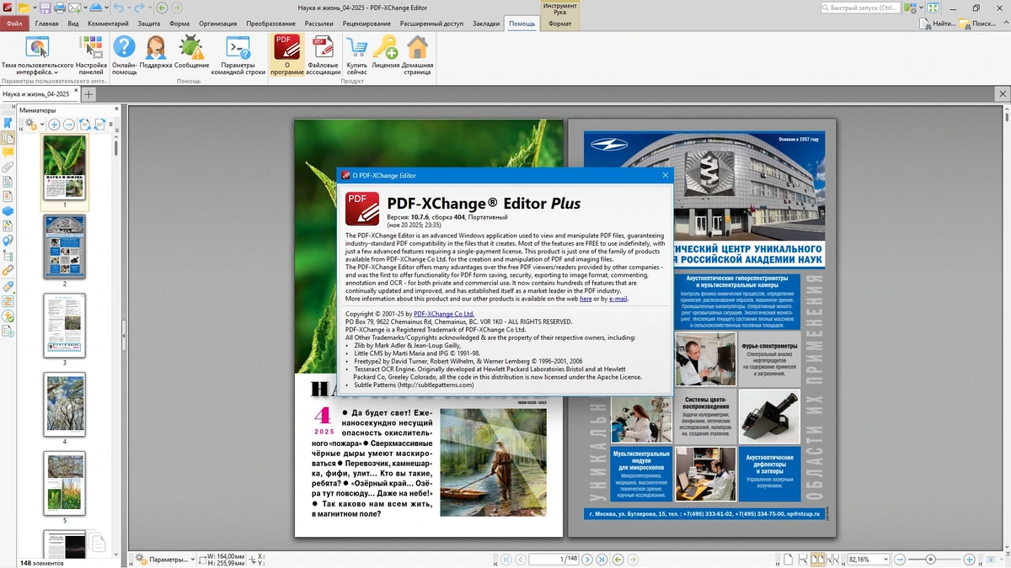Switch to the Защита tab
This screenshot has width=1011, height=568.
click(x=148, y=24)
